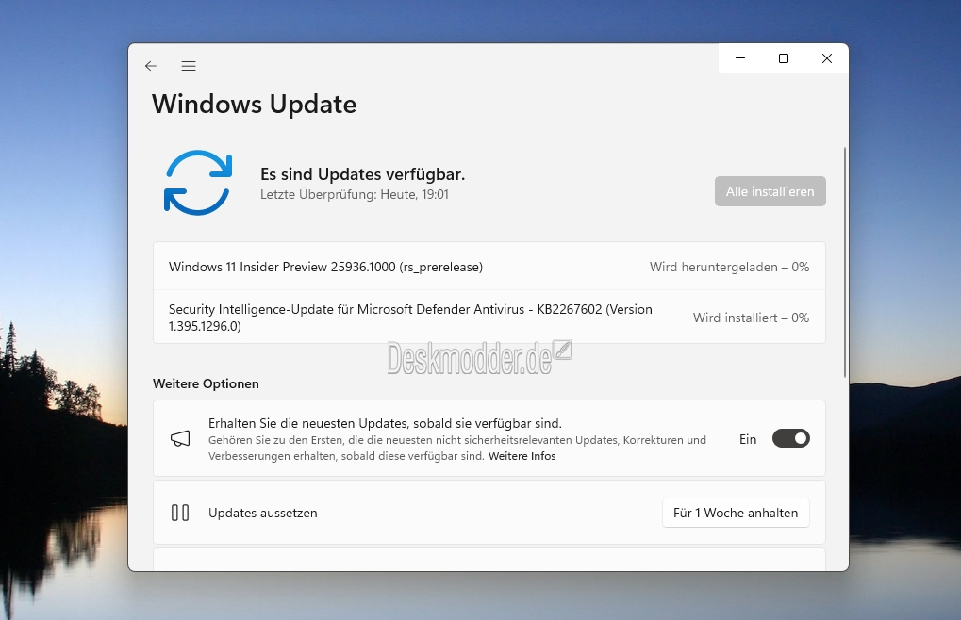The width and height of the screenshot is (961, 620).
Task: Click Erhalten Sie die neuesten Updates text
Action: pyautogui.click(x=385, y=423)
